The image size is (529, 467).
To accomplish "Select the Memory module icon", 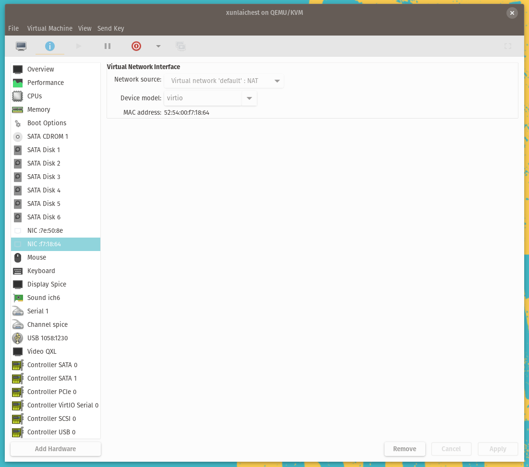I will point(18,109).
